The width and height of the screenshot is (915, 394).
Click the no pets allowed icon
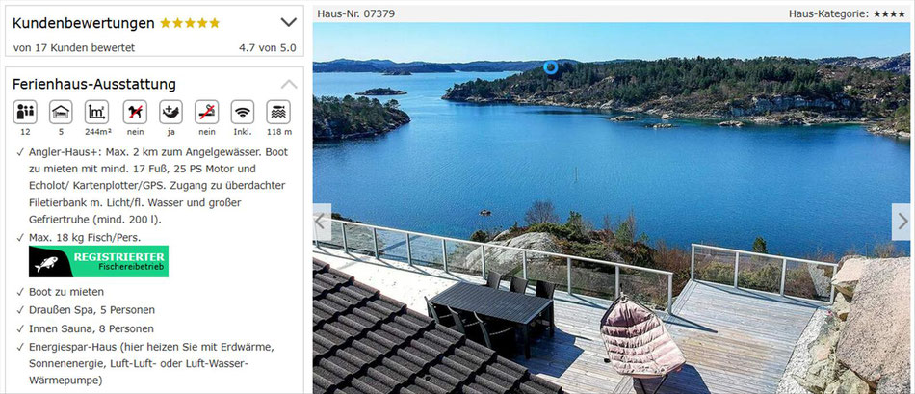135,112
